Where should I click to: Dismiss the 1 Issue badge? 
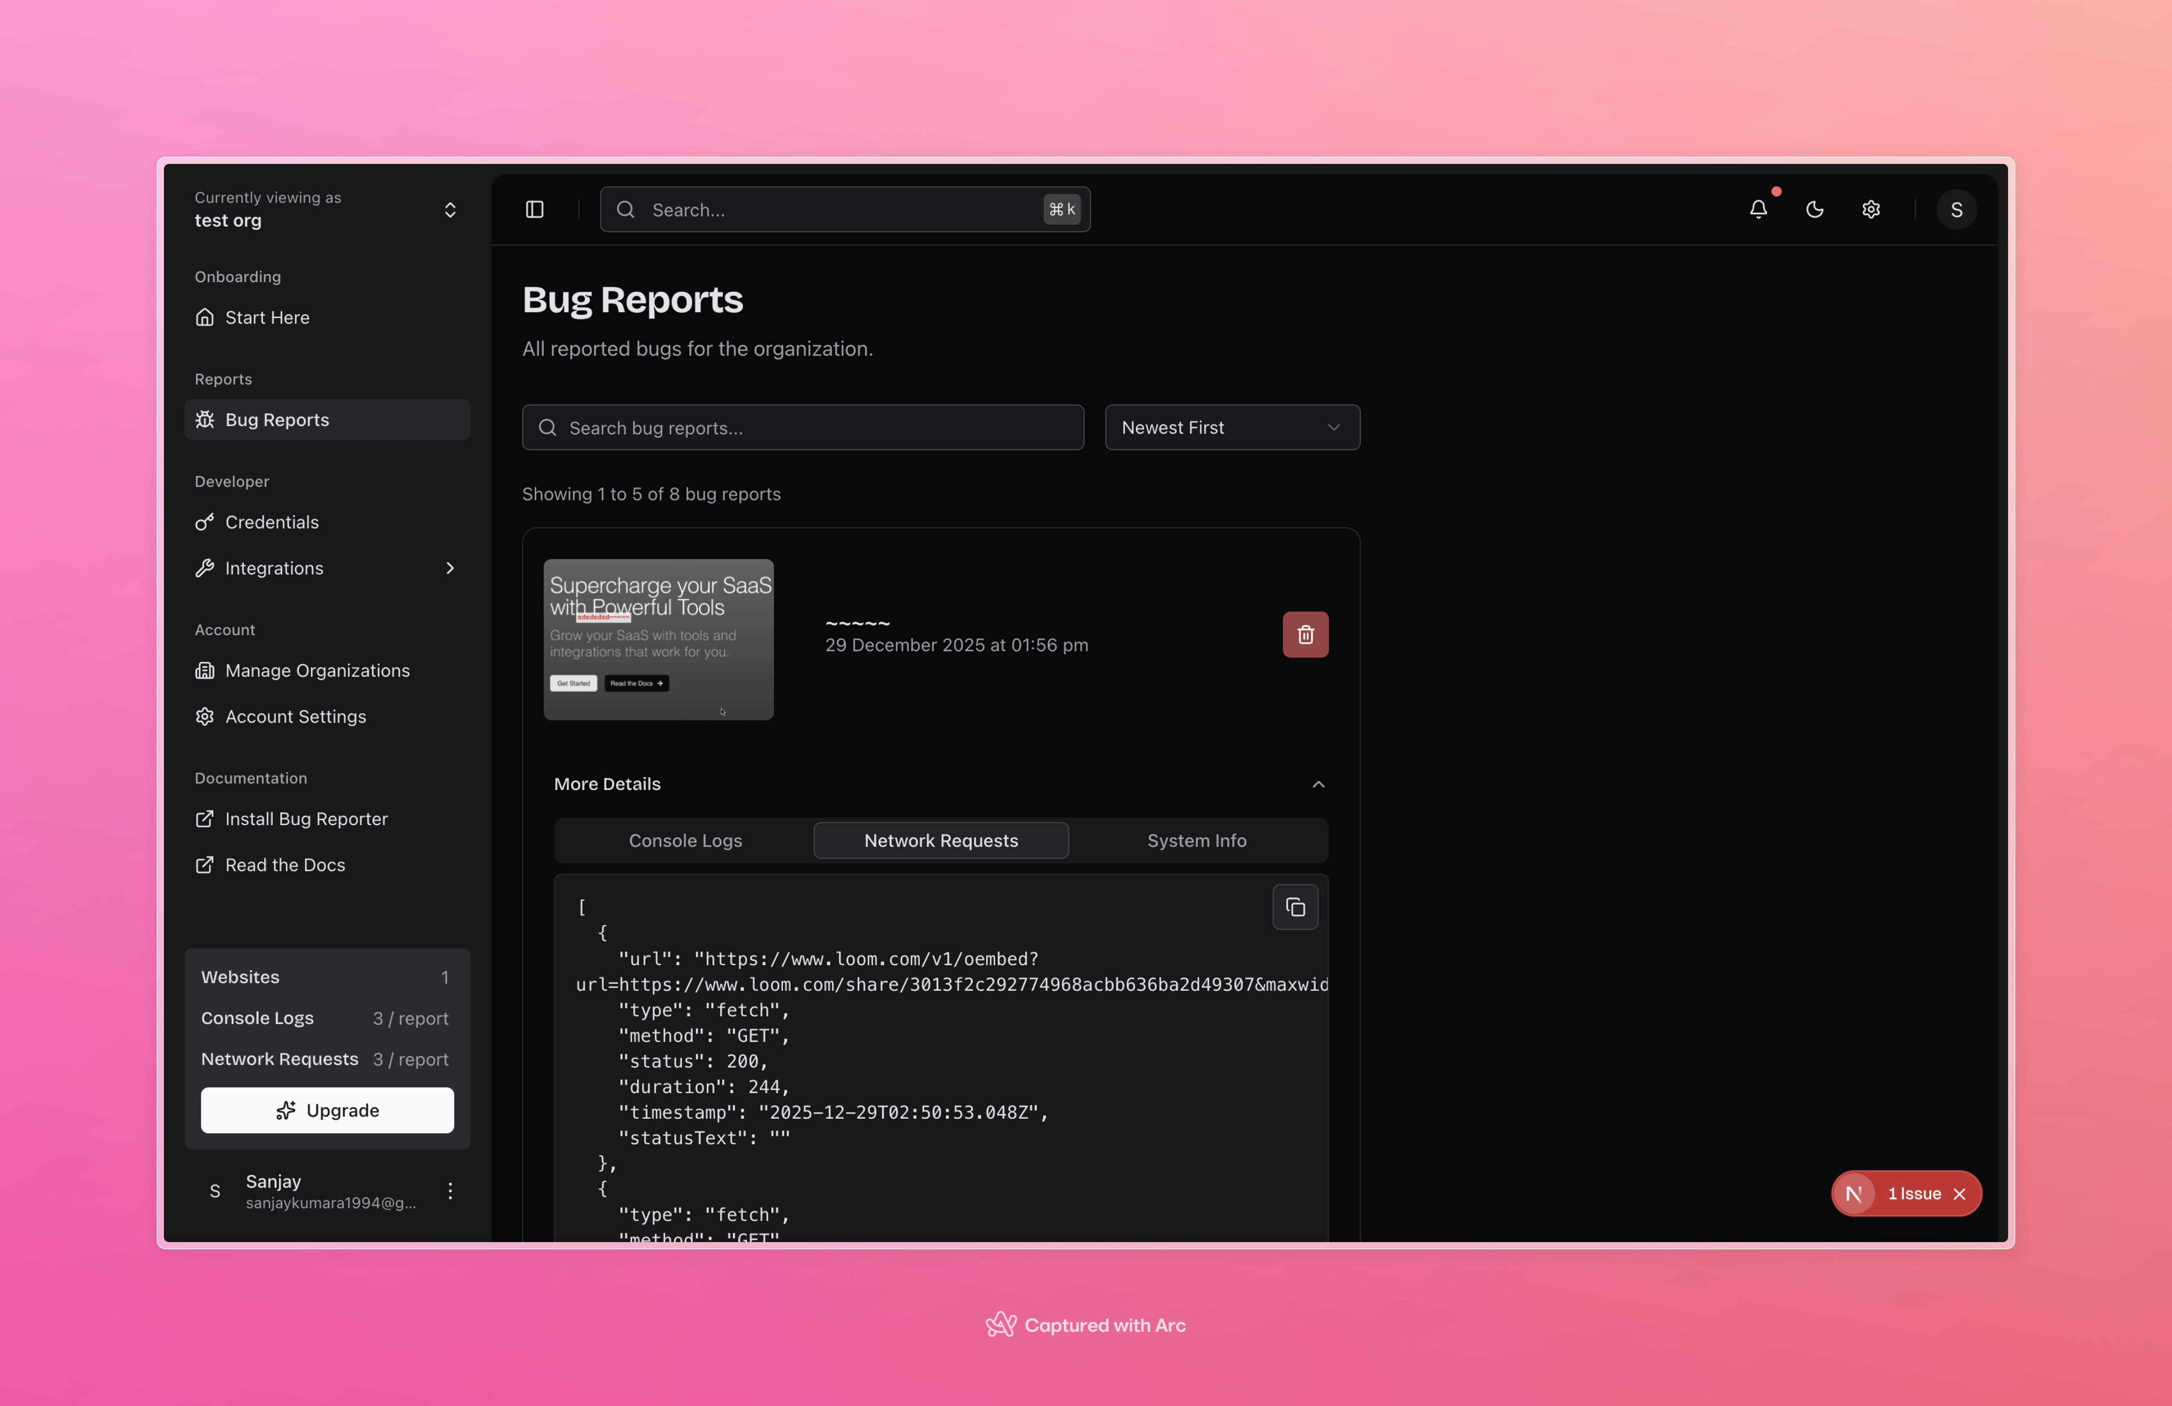(x=1959, y=1194)
